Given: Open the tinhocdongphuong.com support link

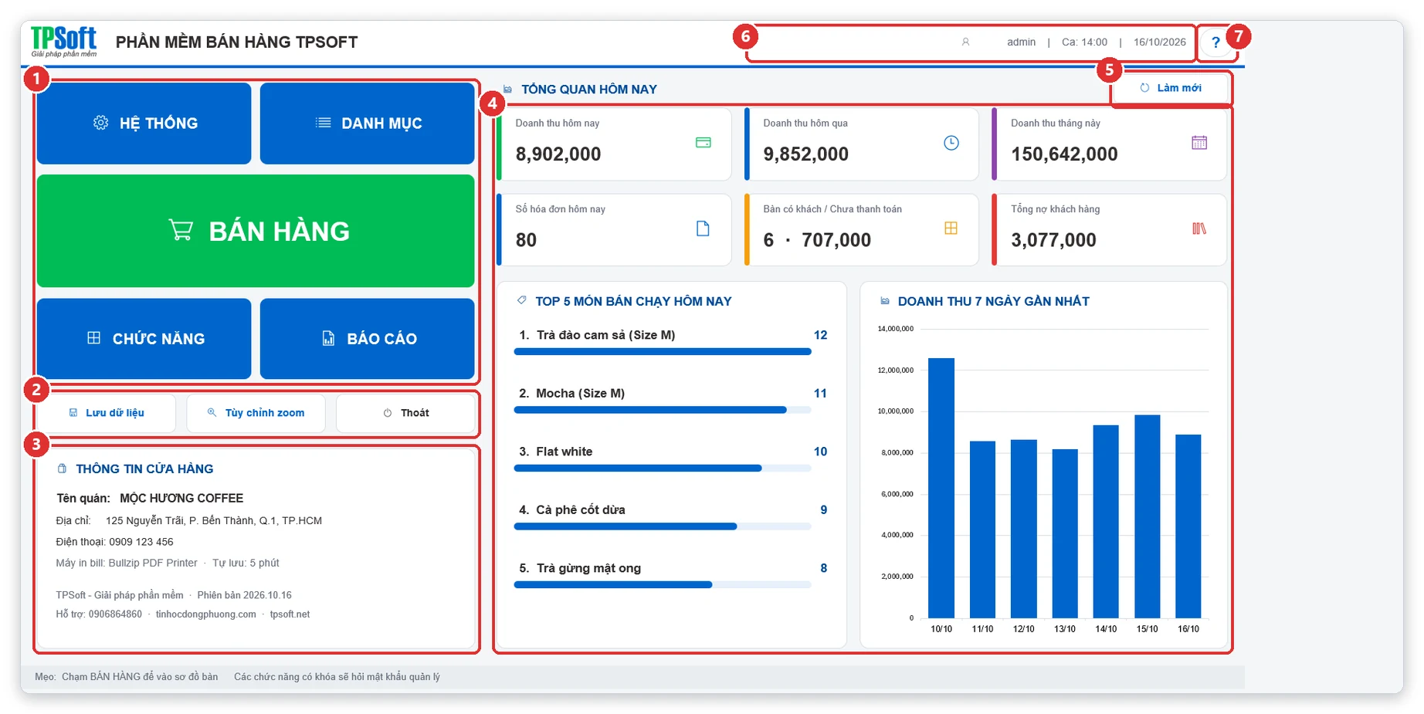Looking at the screenshot, I should 205,614.
